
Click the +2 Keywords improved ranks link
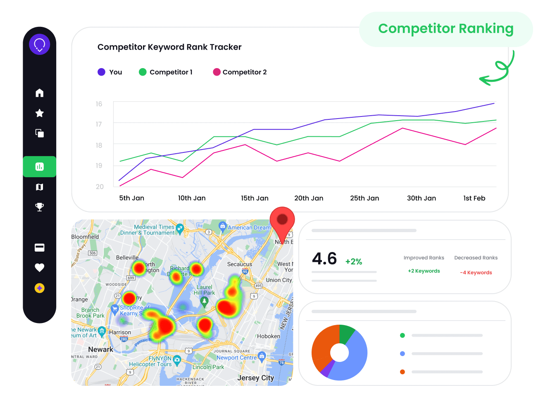pyautogui.click(x=424, y=271)
